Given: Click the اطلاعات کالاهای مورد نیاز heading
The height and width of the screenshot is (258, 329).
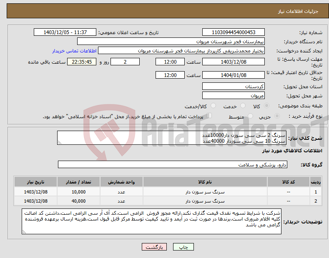Looking at the screenshot, I should pyautogui.click(x=292, y=151).
